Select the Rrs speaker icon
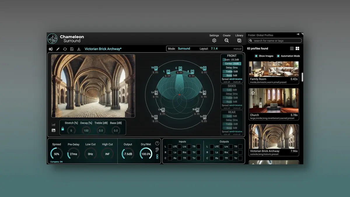This screenshot has width=350, height=197. [x=197, y=110]
